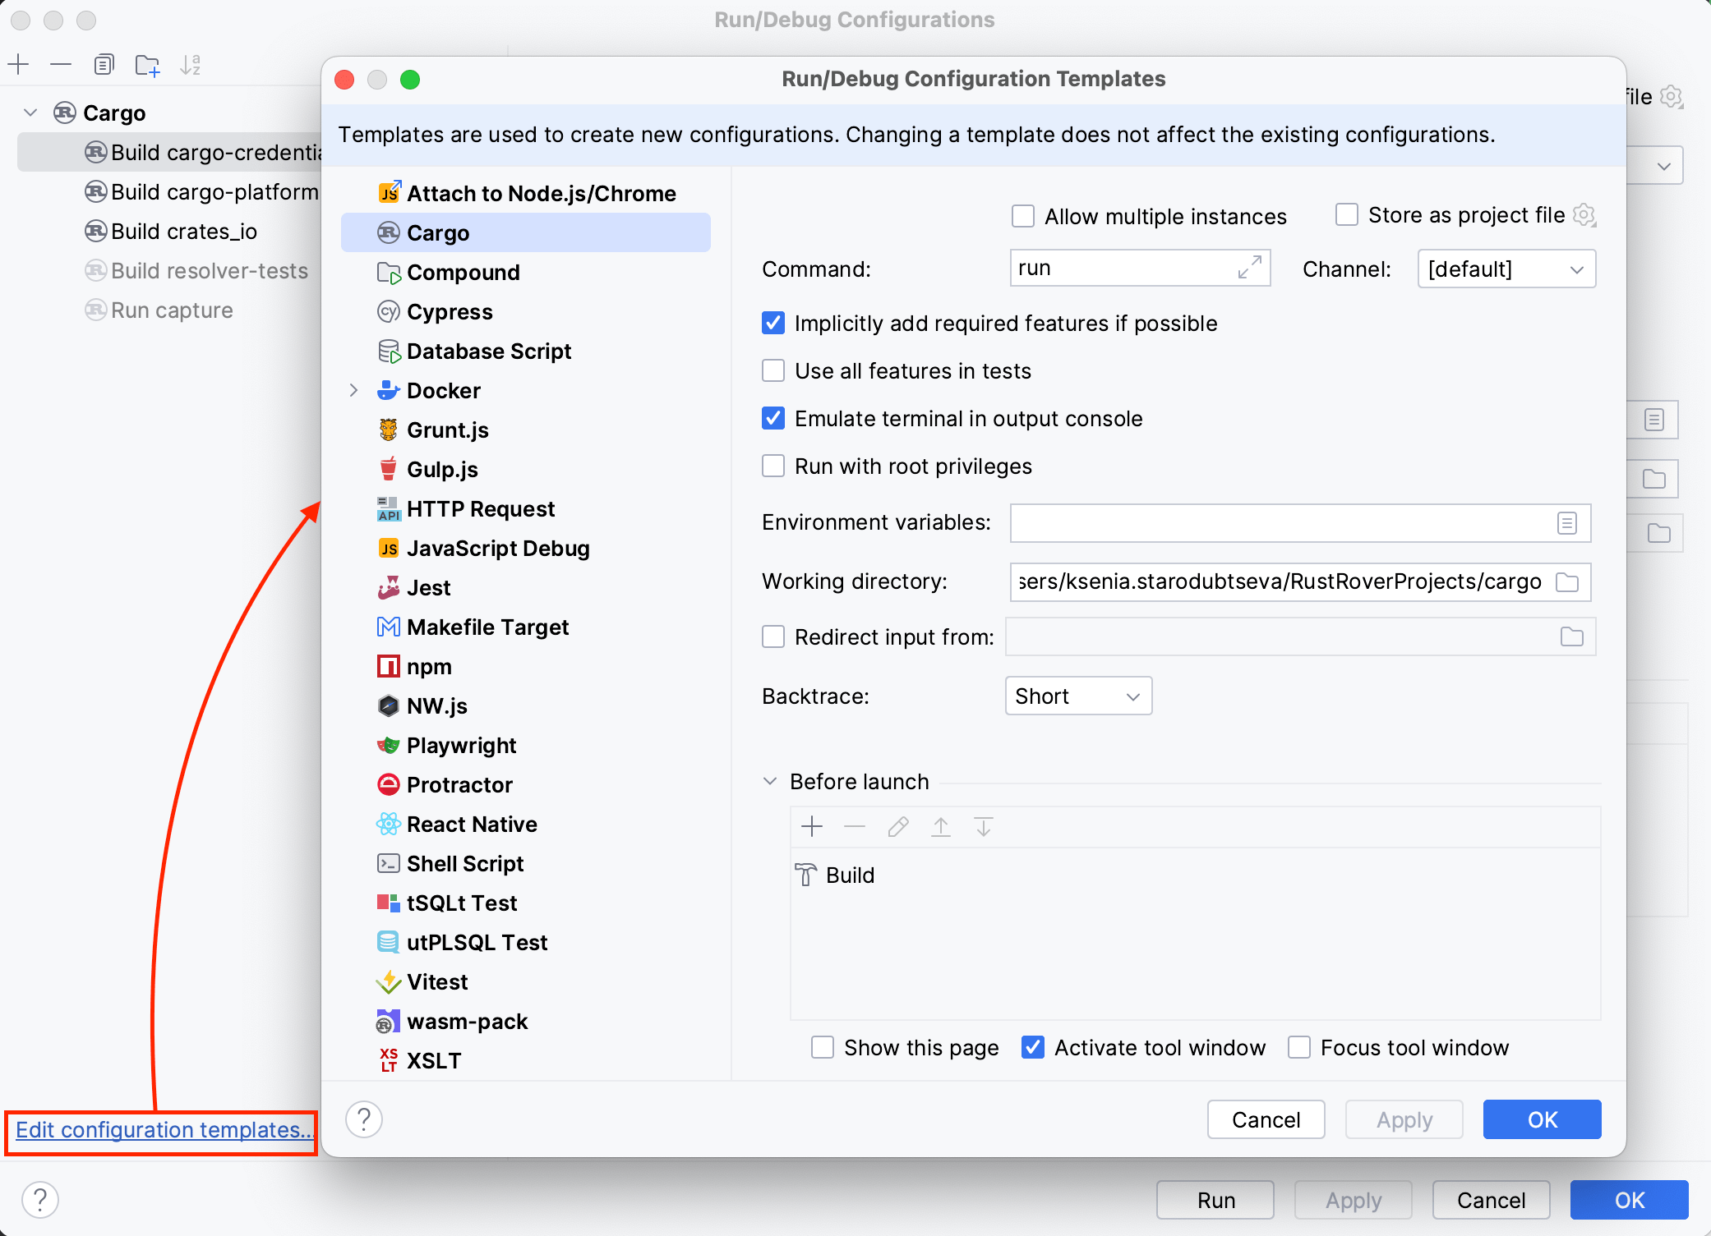Copy the selected configuration icon
The height and width of the screenshot is (1236, 1711).
pos(104,64)
